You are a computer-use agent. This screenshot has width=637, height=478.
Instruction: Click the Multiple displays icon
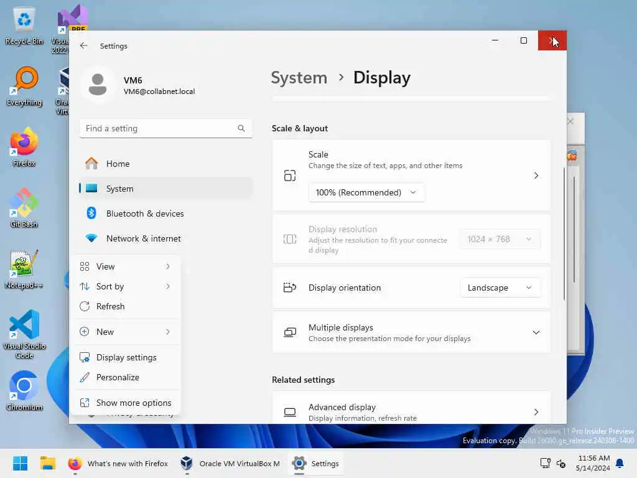click(290, 332)
